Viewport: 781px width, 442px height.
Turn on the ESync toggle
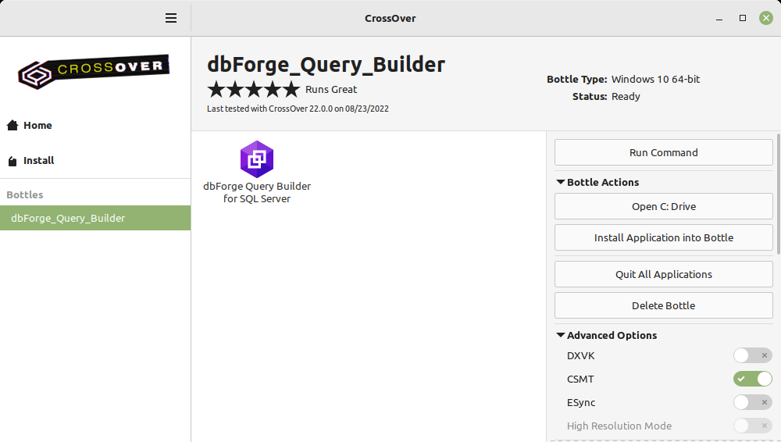pos(752,402)
